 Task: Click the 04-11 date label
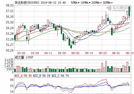(x=48, y=53)
